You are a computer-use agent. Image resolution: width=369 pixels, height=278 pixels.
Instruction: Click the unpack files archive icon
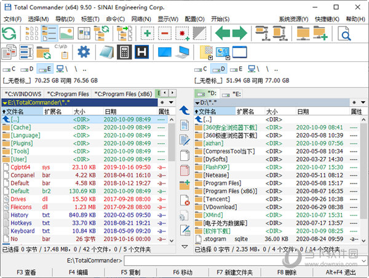point(280,33)
